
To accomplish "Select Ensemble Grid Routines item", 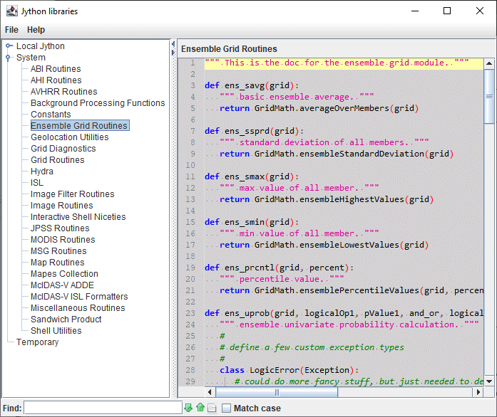I will click(x=80, y=126).
